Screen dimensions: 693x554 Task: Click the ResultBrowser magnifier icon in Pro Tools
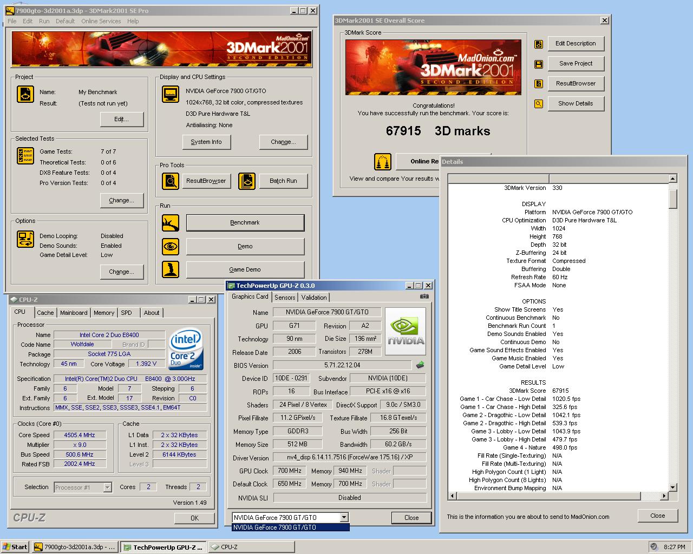[171, 181]
